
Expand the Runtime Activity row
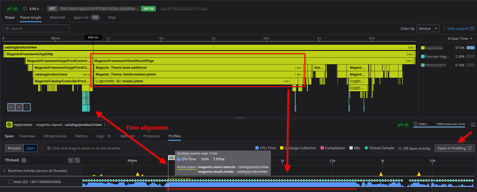[x=4, y=171]
